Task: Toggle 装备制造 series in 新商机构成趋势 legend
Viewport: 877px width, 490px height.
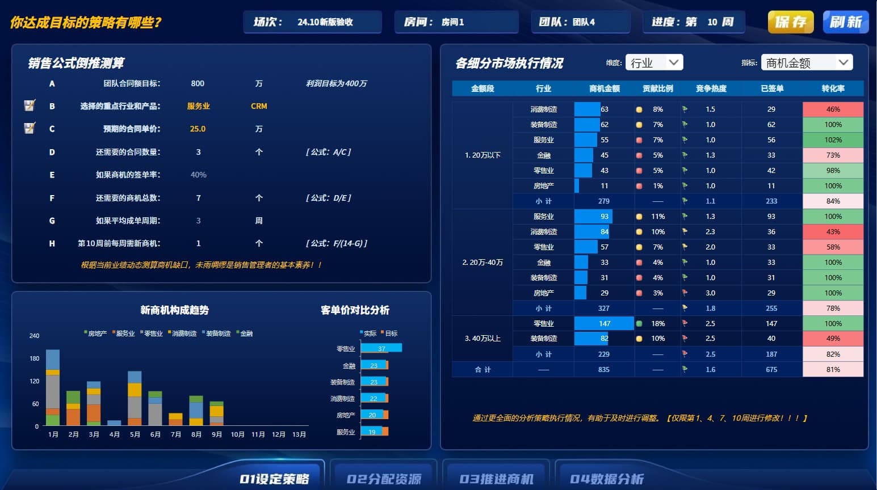Action: [216, 333]
